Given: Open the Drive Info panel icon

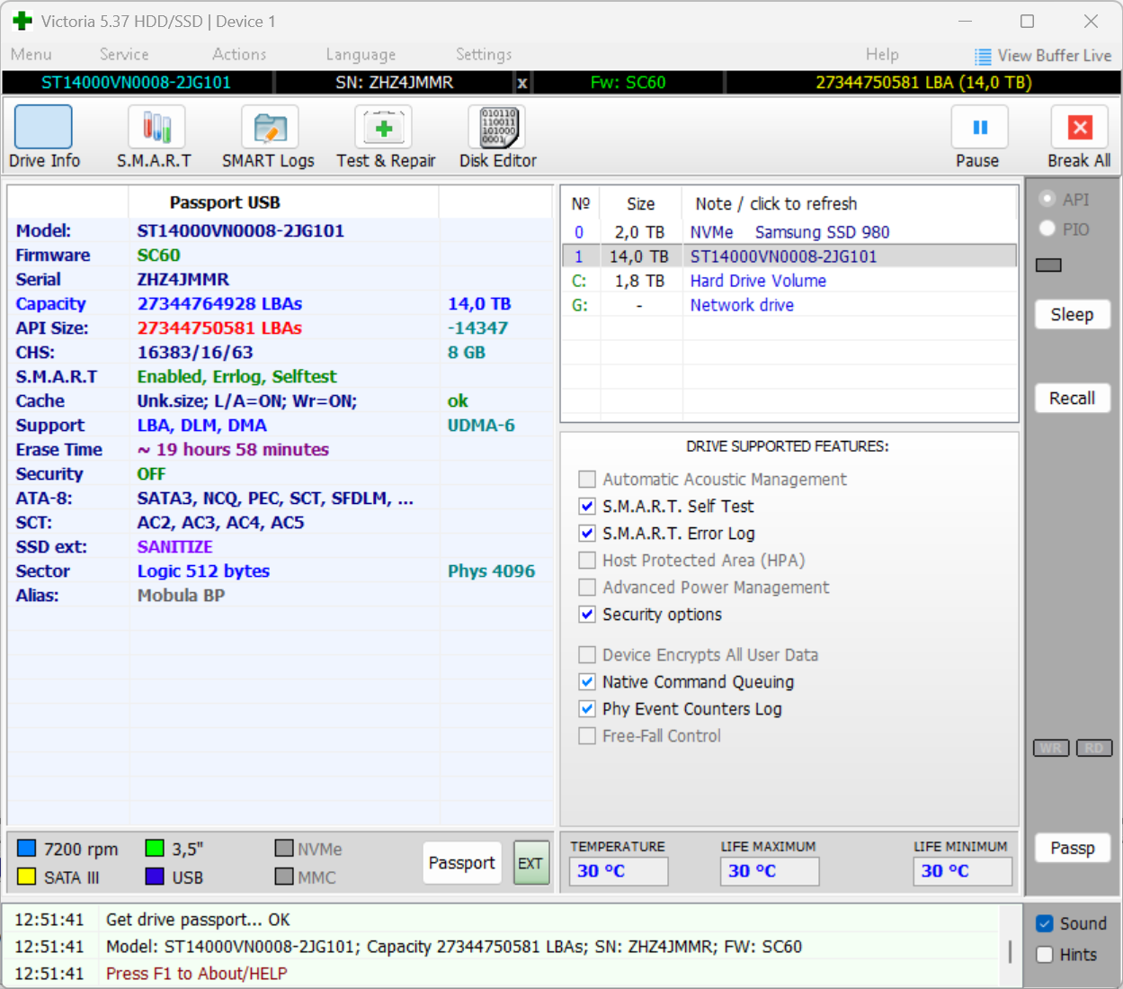Looking at the screenshot, I should [43, 127].
